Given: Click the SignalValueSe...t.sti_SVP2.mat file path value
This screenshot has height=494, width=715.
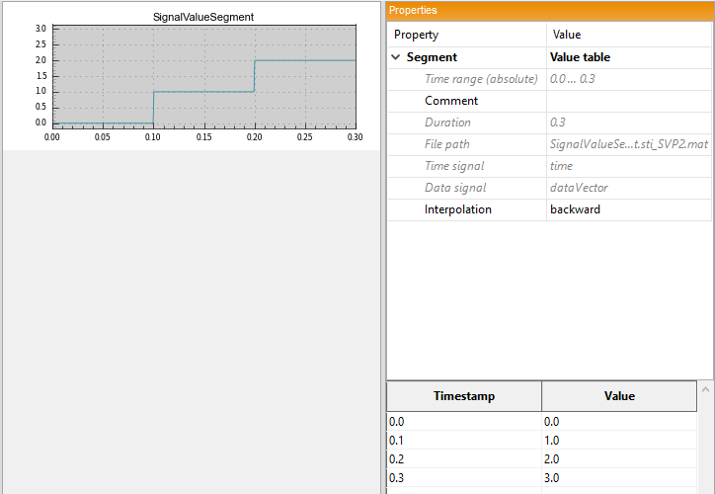Looking at the screenshot, I should point(629,144).
